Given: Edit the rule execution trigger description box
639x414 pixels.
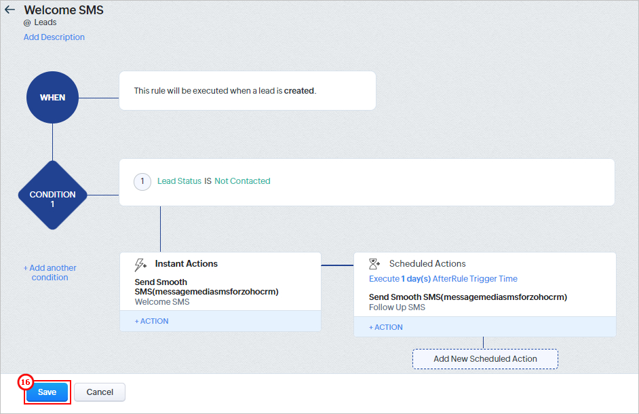Looking at the screenshot, I should tap(248, 90).
